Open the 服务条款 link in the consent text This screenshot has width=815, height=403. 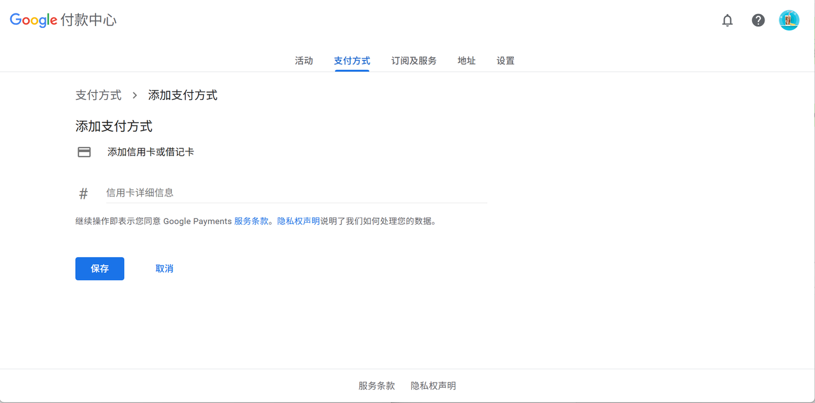251,221
